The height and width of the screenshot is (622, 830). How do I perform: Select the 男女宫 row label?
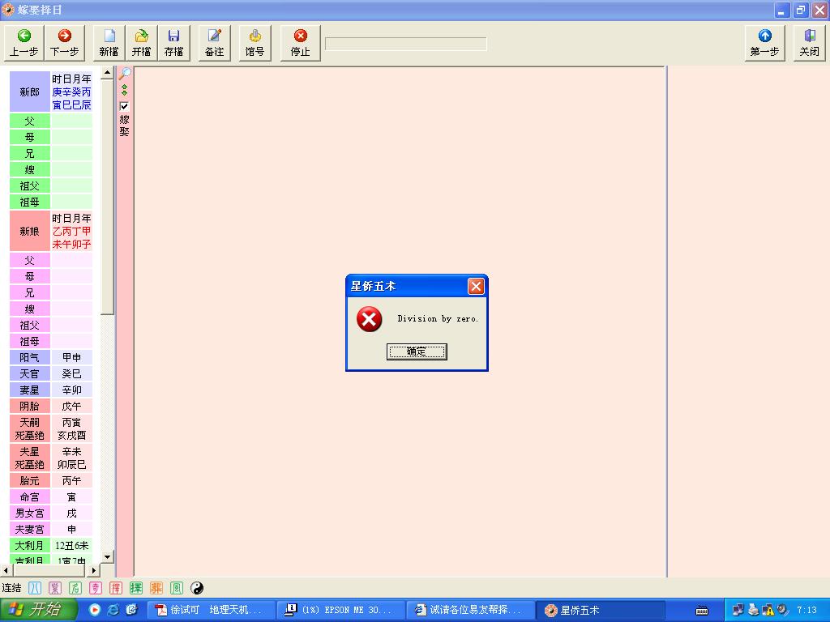[x=30, y=513]
